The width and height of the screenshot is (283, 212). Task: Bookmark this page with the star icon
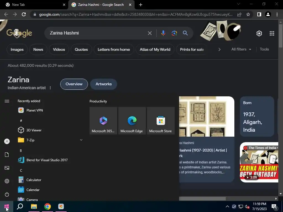pos(248,14)
